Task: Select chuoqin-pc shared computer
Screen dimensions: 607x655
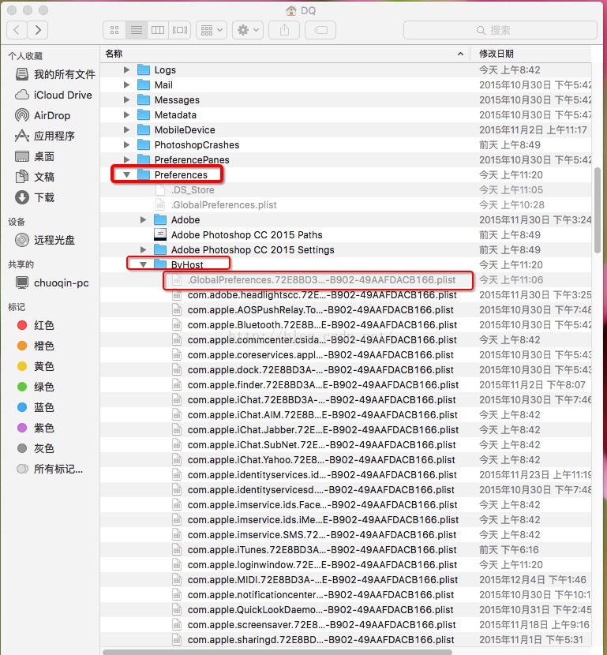Action: (x=52, y=283)
